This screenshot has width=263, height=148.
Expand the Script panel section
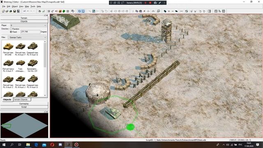pos(24,107)
